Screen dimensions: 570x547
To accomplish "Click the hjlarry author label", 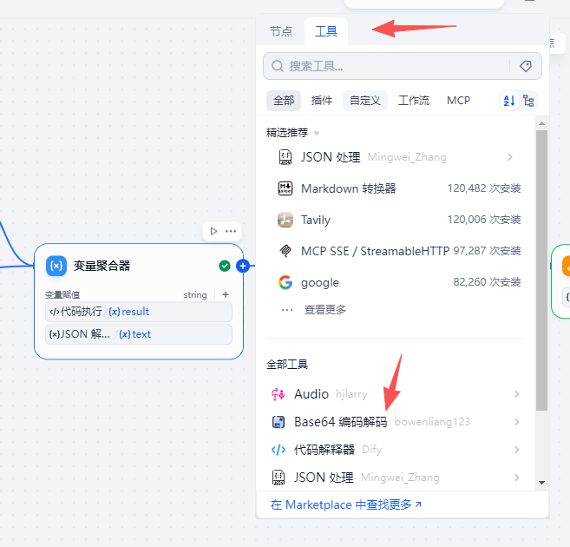I will 351,394.
